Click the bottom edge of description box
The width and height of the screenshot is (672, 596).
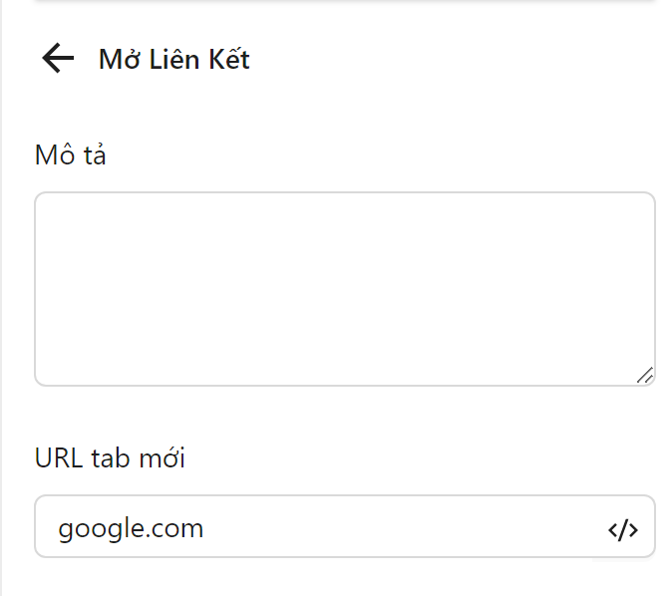point(344,385)
